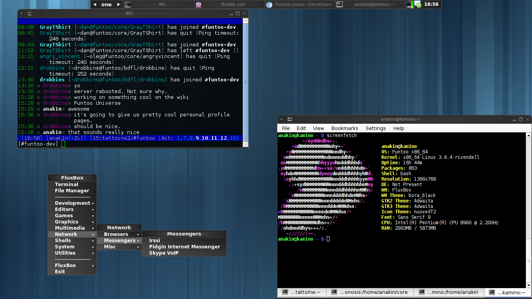Click the network monitor tray icon

409,5
